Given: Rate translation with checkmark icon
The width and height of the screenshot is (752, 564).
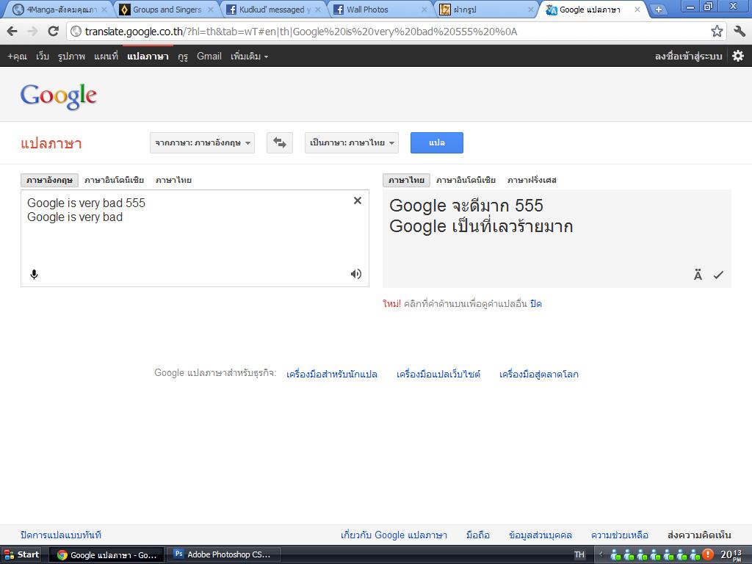Looking at the screenshot, I should (x=718, y=275).
